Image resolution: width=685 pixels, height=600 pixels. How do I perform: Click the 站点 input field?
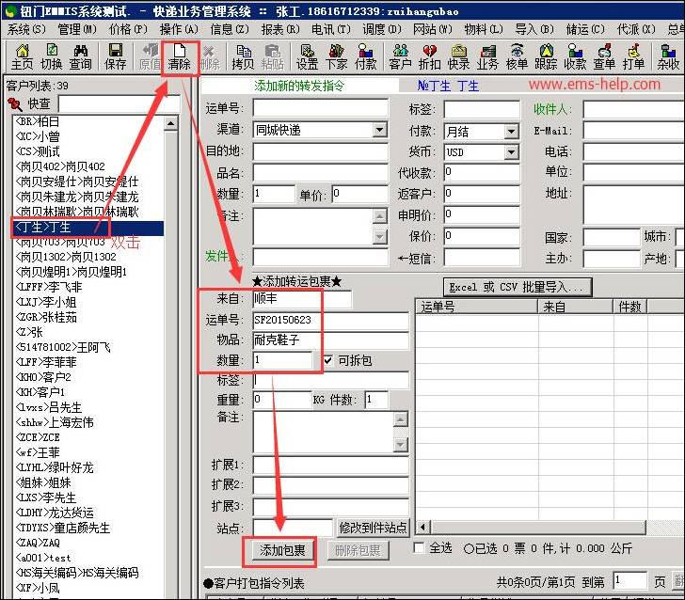[x=293, y=528]
